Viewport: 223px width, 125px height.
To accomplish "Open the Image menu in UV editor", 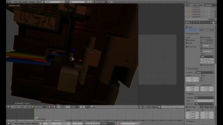I will tap(154, 107).
